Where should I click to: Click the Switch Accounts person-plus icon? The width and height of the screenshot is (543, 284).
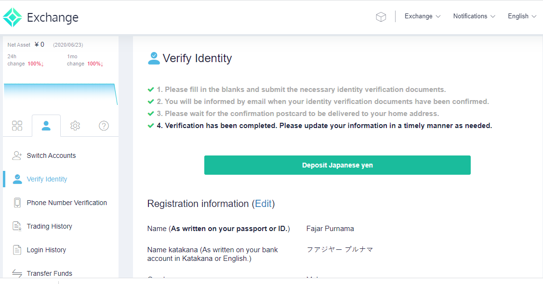17,155
